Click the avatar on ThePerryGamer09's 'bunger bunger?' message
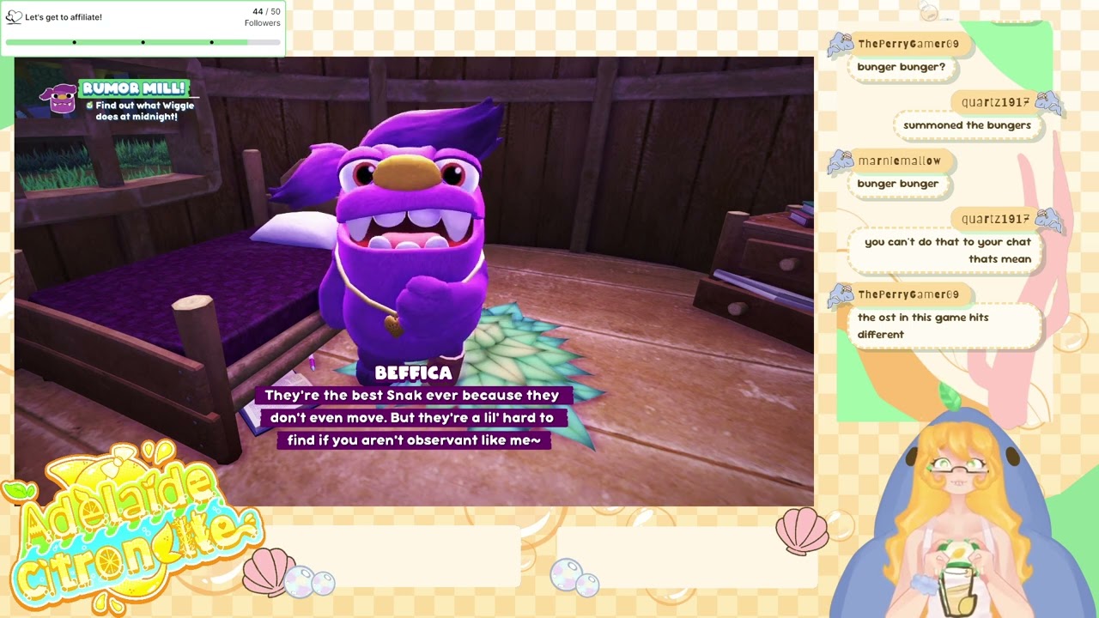 (841, 45)
